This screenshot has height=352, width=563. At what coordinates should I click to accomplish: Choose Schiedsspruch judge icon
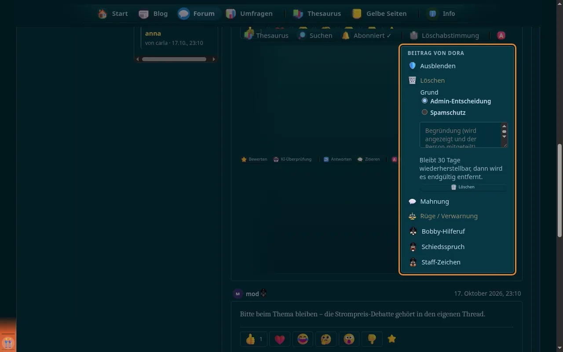pyautogui.click(x=413, y=247)
